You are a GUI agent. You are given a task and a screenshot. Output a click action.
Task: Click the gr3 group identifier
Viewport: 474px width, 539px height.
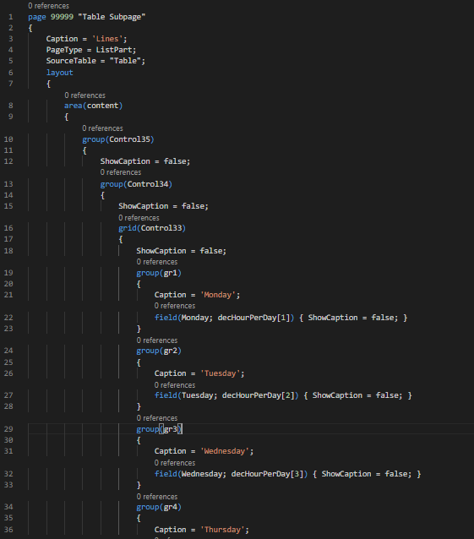click(x=171, y=429)
